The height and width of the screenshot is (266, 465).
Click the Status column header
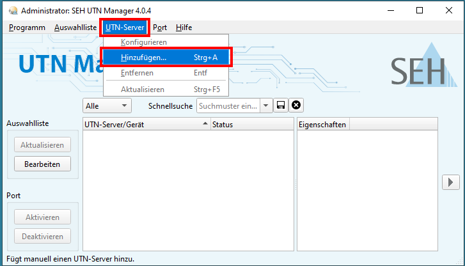tap(252, 125)
